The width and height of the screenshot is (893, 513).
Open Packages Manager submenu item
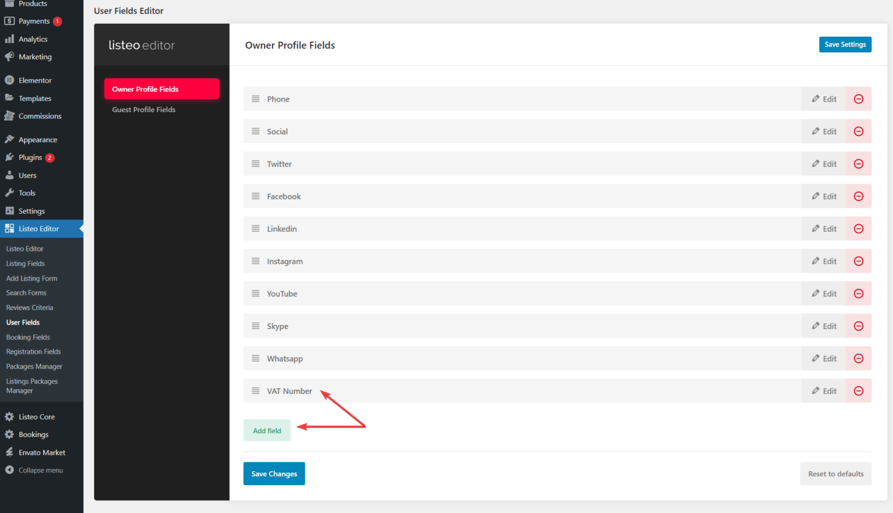(34, 367)
